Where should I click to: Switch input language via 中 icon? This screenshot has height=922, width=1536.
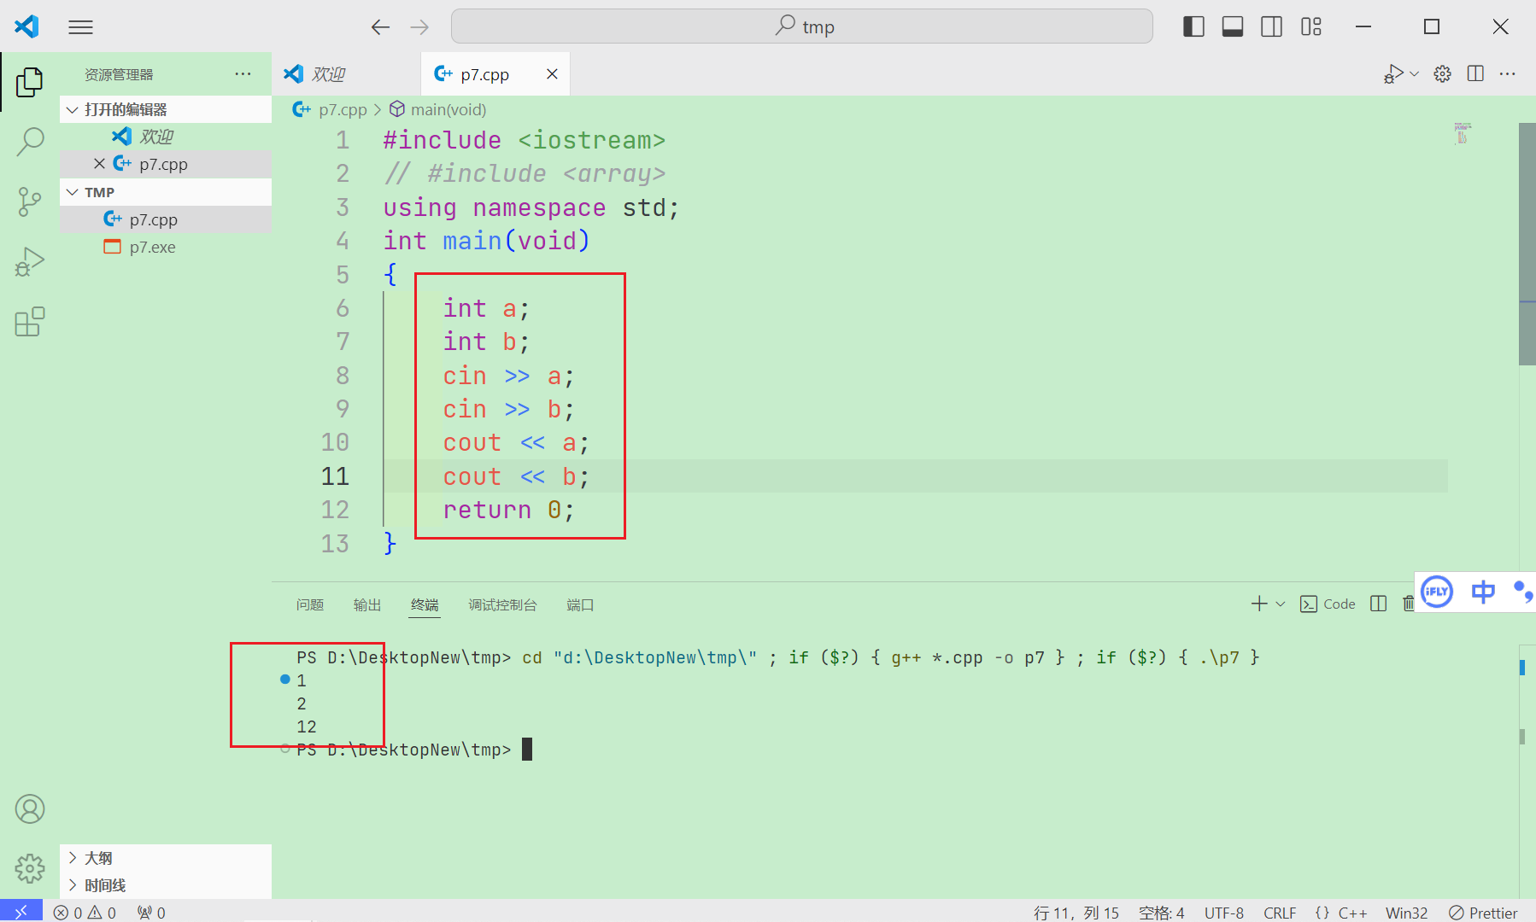[x=1483, y=591]
